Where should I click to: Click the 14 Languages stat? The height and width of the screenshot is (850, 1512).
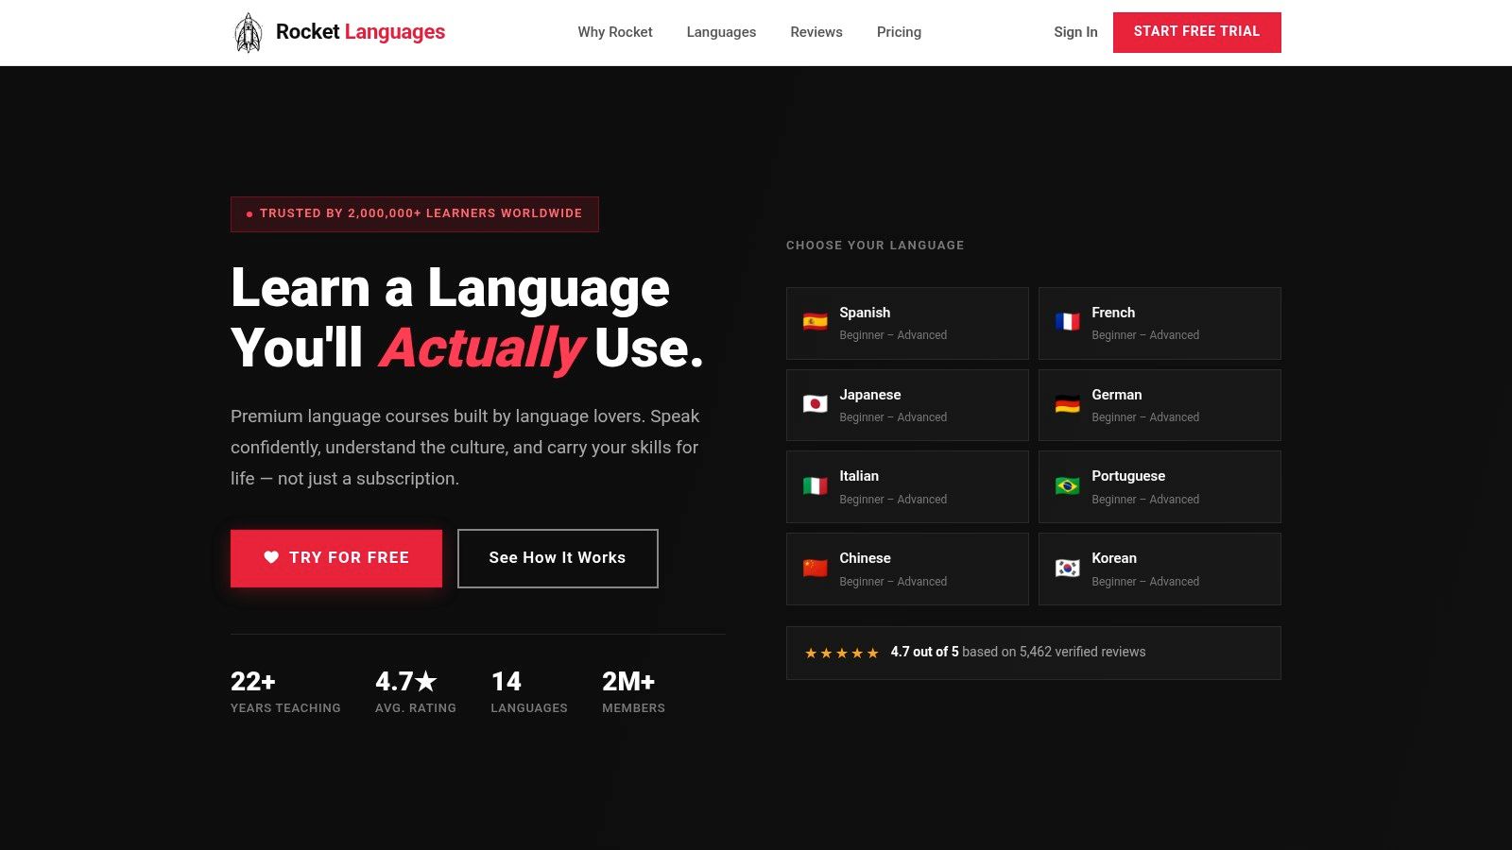[529, 692]
